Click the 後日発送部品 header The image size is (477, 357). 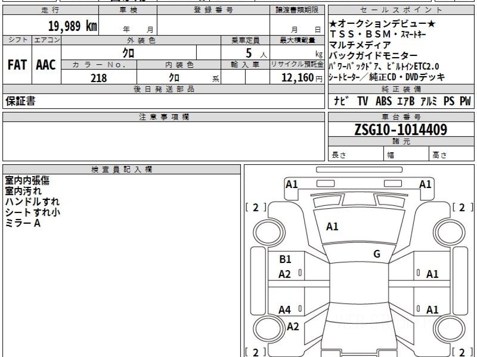click(164, 89)
